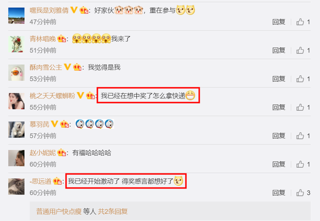Viewport: 320px width, 221px height.
Task: Expand the 共2条回复 replies link
Action: 112,211
